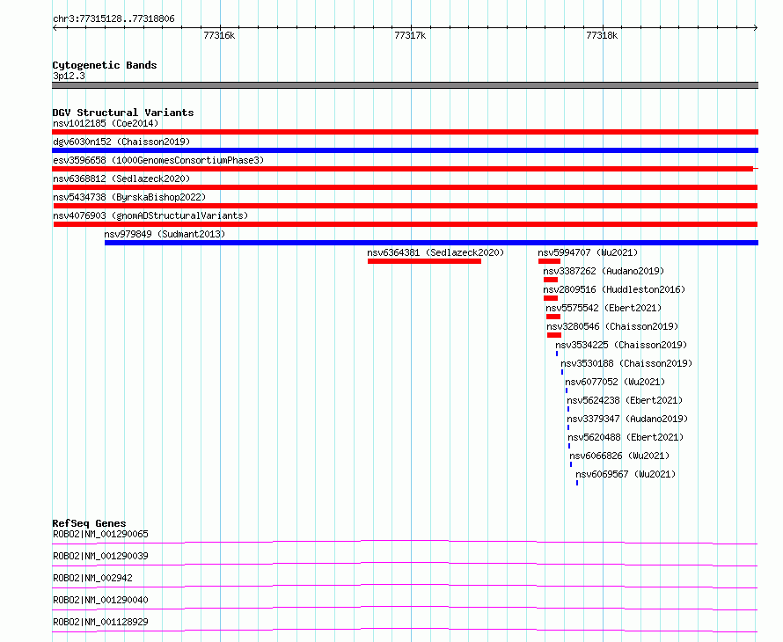This screenshot has height=642, width=783.
Task: Click nsv3379347 (Audano2019) label
Action: coord(627,419)
